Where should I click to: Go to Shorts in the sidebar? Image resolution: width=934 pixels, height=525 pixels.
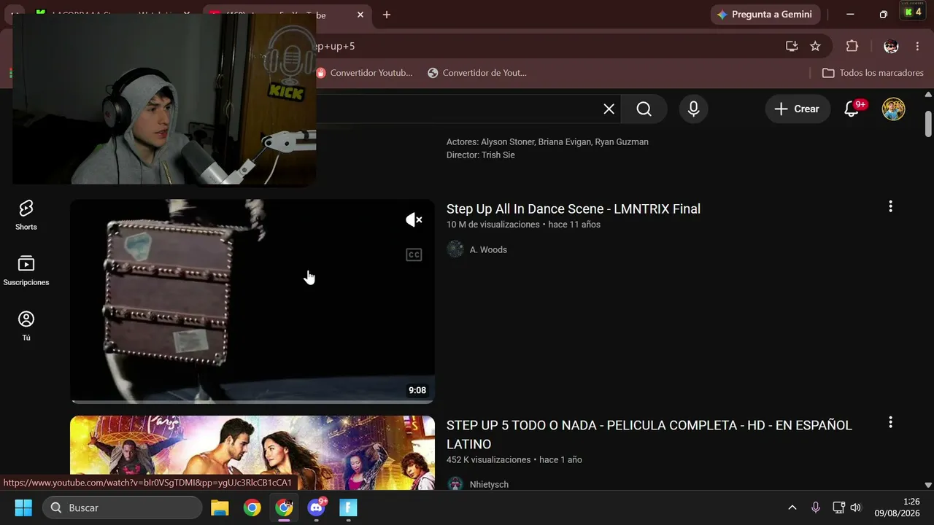coord(26,215)
